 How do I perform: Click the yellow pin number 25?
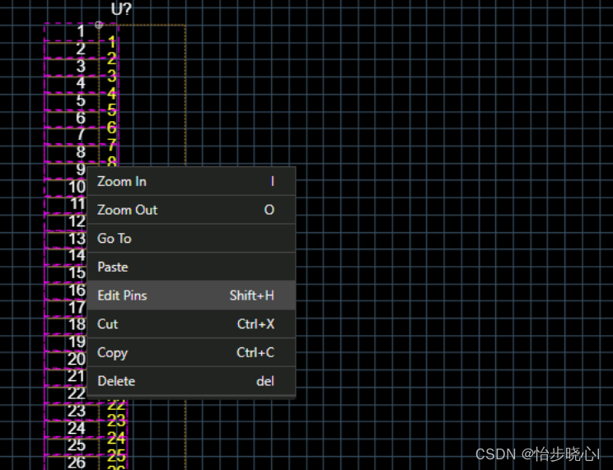click(x=116, y=454)
